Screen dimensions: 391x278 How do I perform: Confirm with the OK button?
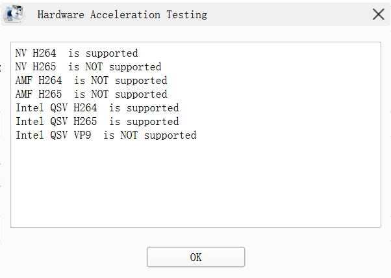pyautogui.click(x=195, y=257)
